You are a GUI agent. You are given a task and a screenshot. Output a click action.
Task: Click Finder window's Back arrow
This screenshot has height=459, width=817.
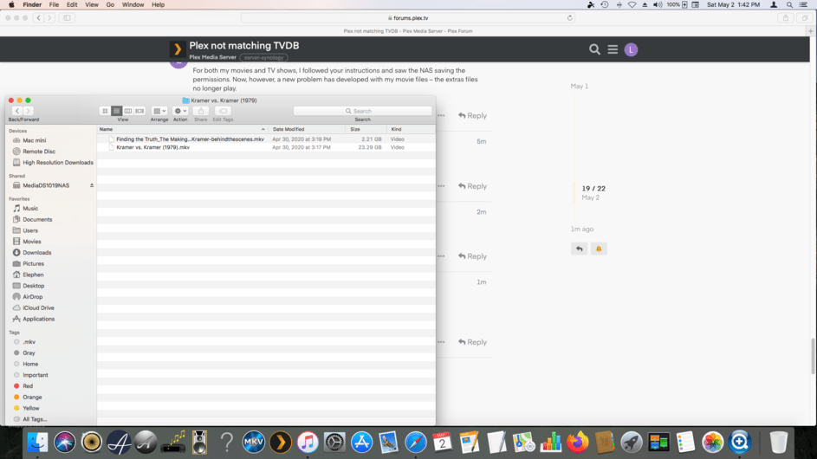click(x=16, y=111)
